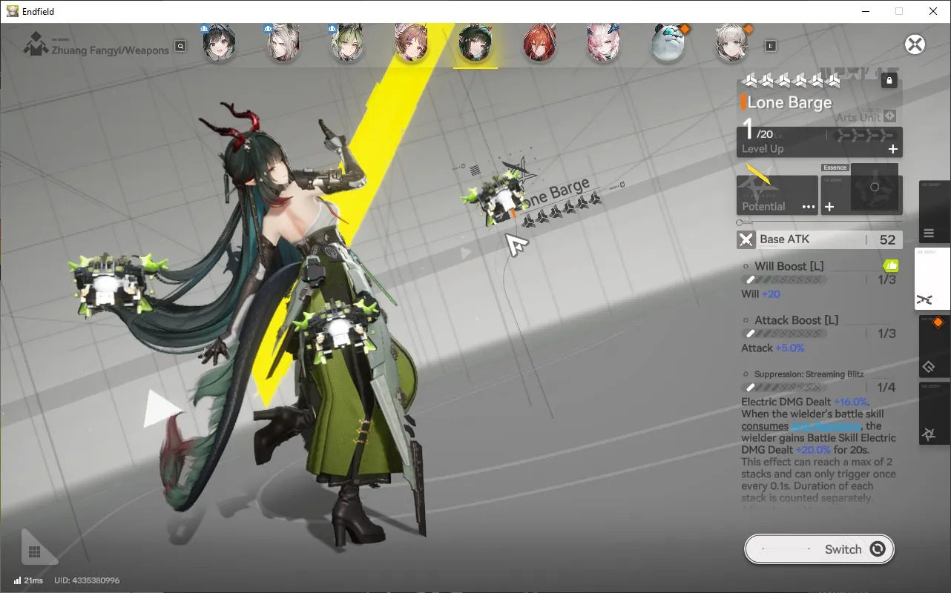The width and height of the screenshot is (951, 593).
Task: Click the Will Boost [L] level bar
Action: 784,279
